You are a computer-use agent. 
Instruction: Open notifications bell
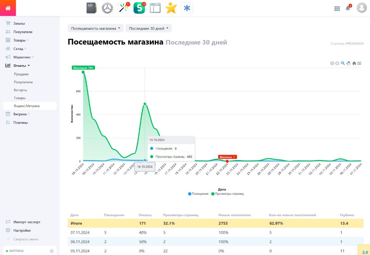(x=348, y=8)
